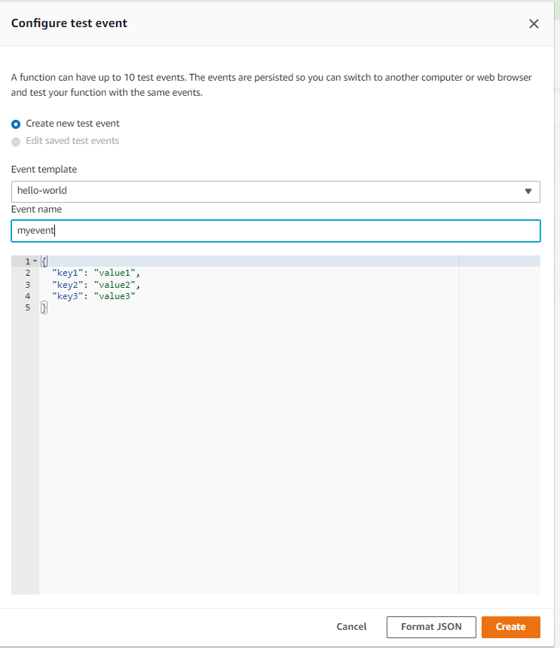
Task: Place cursor on "key1" in the JSON
Action: point(68,273)
